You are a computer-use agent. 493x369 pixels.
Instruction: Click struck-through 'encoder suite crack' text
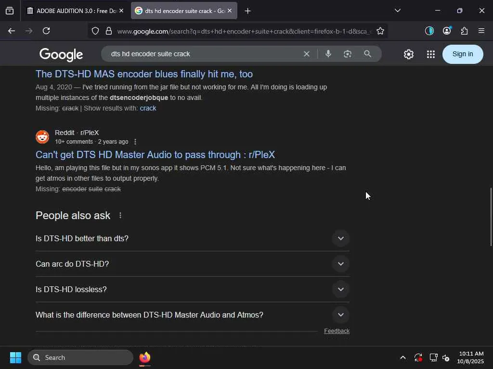[x=91, y=189]
